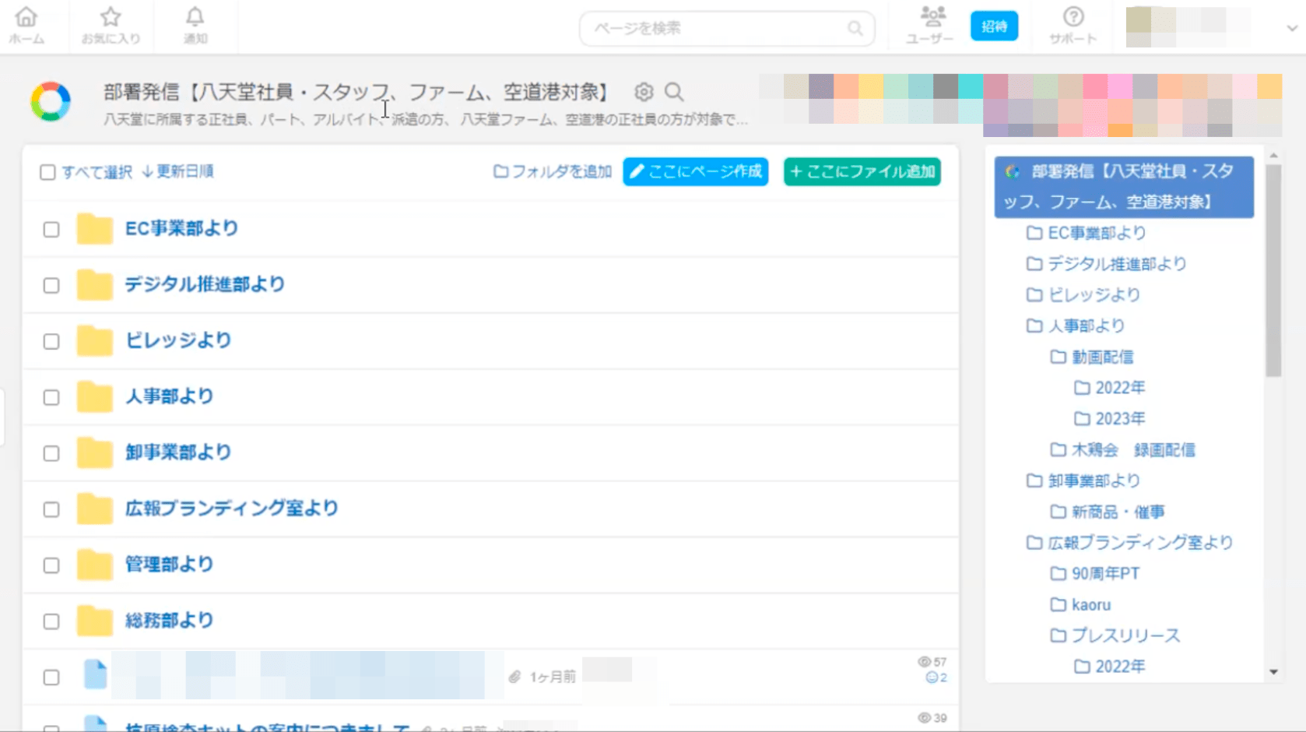Click the 人事部より folder icon in list
The image size is (1306, 732).
95,397
